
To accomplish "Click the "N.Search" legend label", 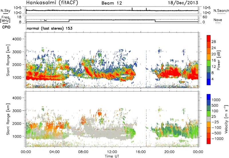I will pos(221,11).
